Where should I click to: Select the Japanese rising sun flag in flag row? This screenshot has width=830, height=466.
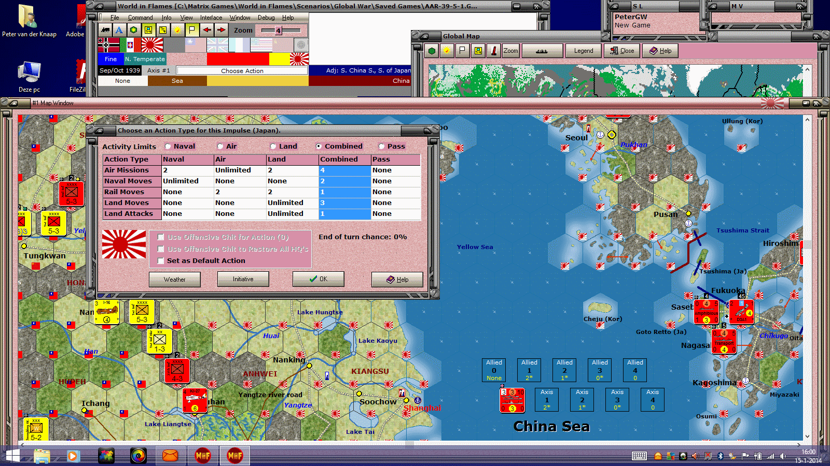152,45
